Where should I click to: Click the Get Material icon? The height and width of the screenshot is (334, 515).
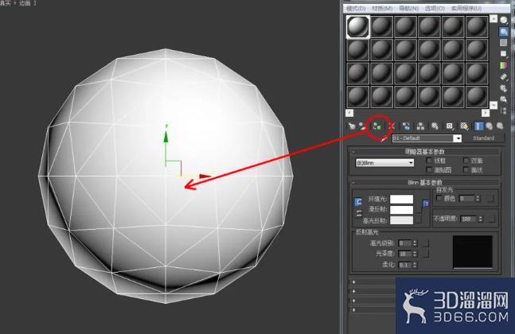tap(352, 126)
